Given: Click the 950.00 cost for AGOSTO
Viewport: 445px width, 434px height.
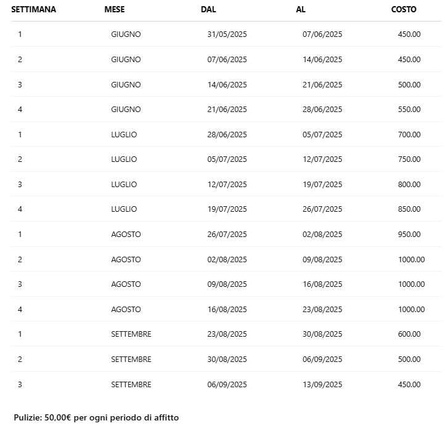Looking at the screenshot, I should 409,235.
